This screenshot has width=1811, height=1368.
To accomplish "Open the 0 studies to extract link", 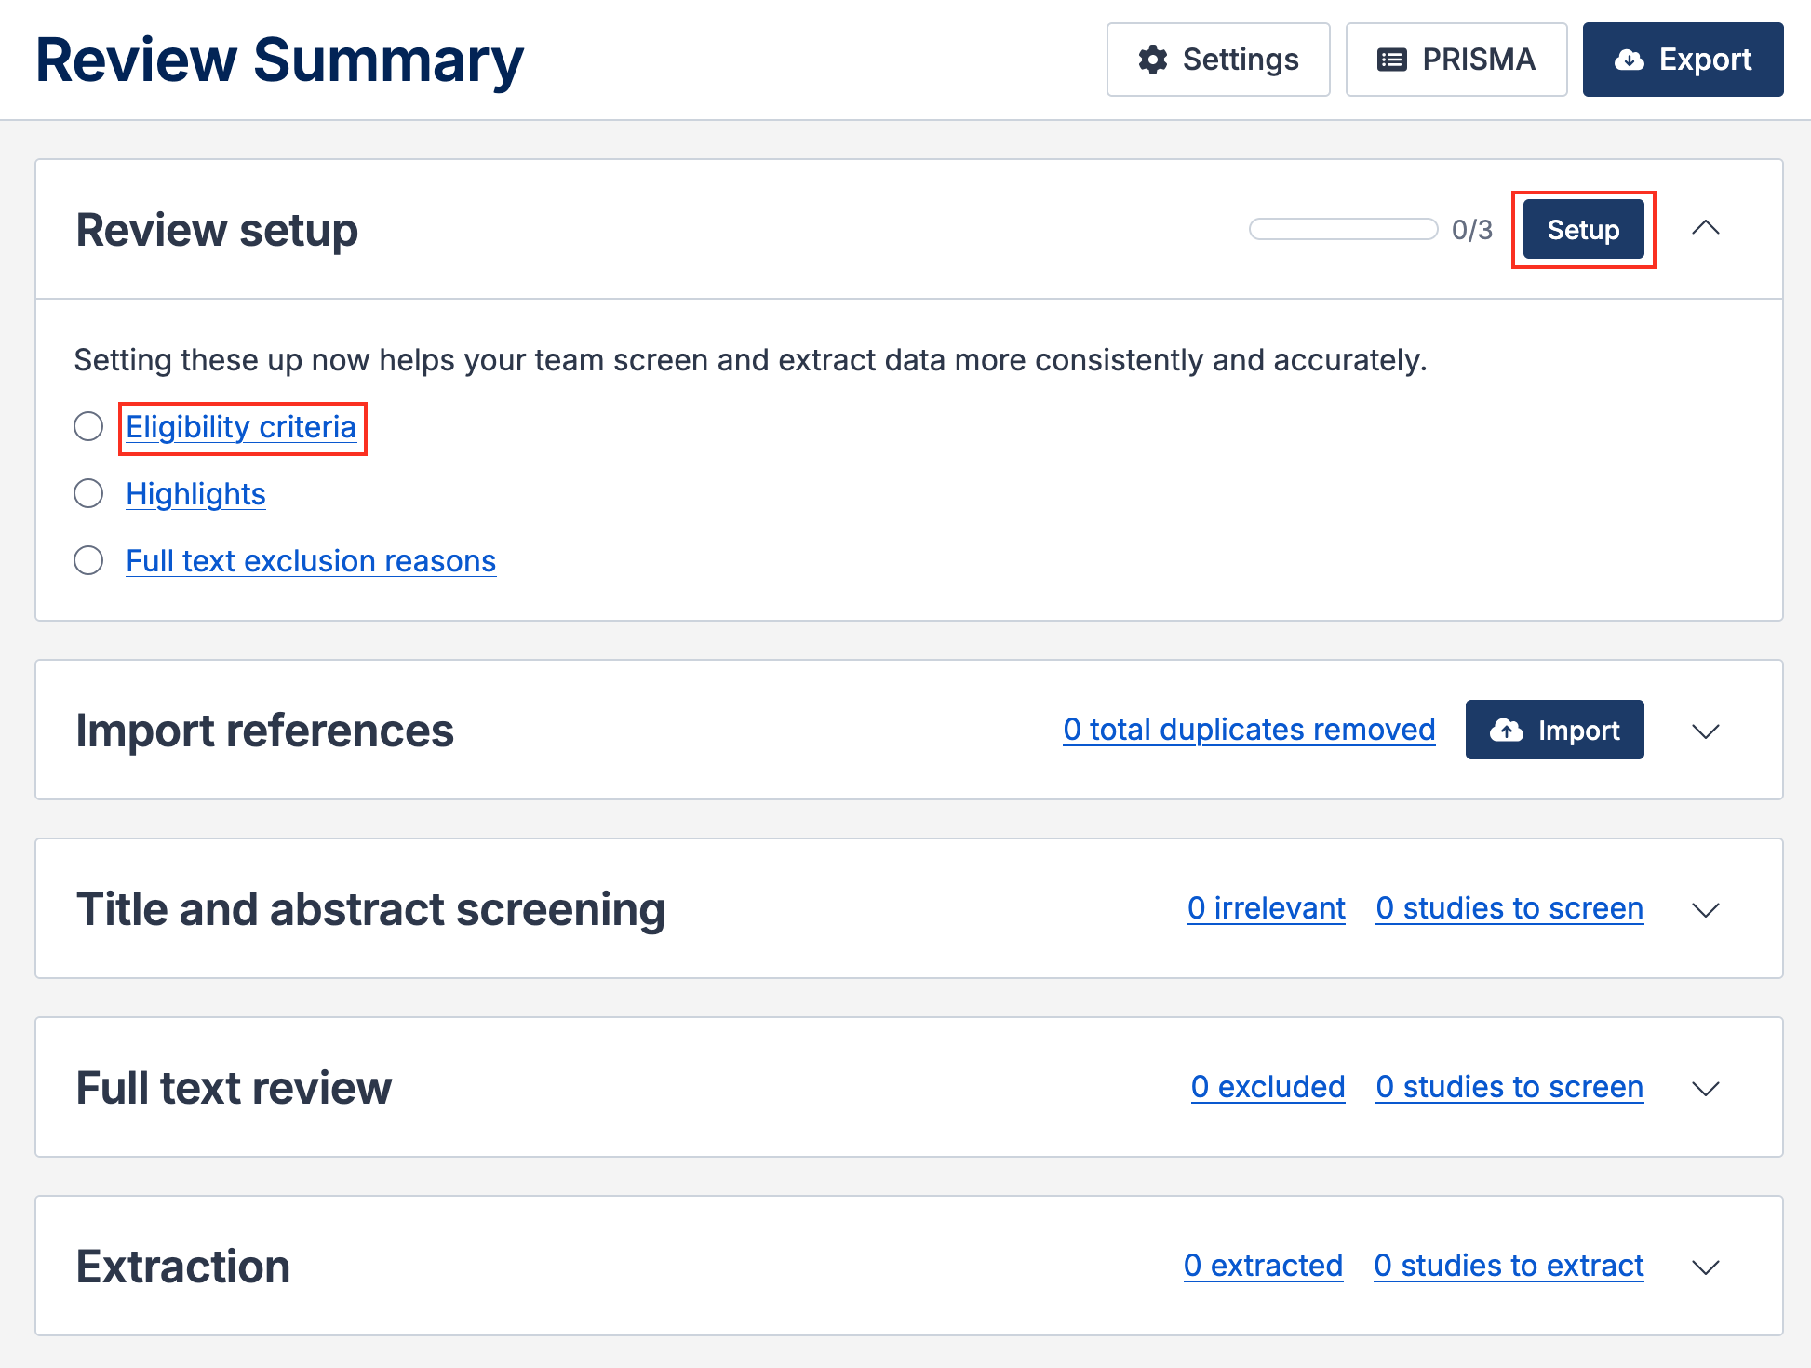I will point(1509,1266).
